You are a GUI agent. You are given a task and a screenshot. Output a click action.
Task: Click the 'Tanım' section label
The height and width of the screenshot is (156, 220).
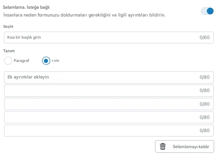[9, 51]
